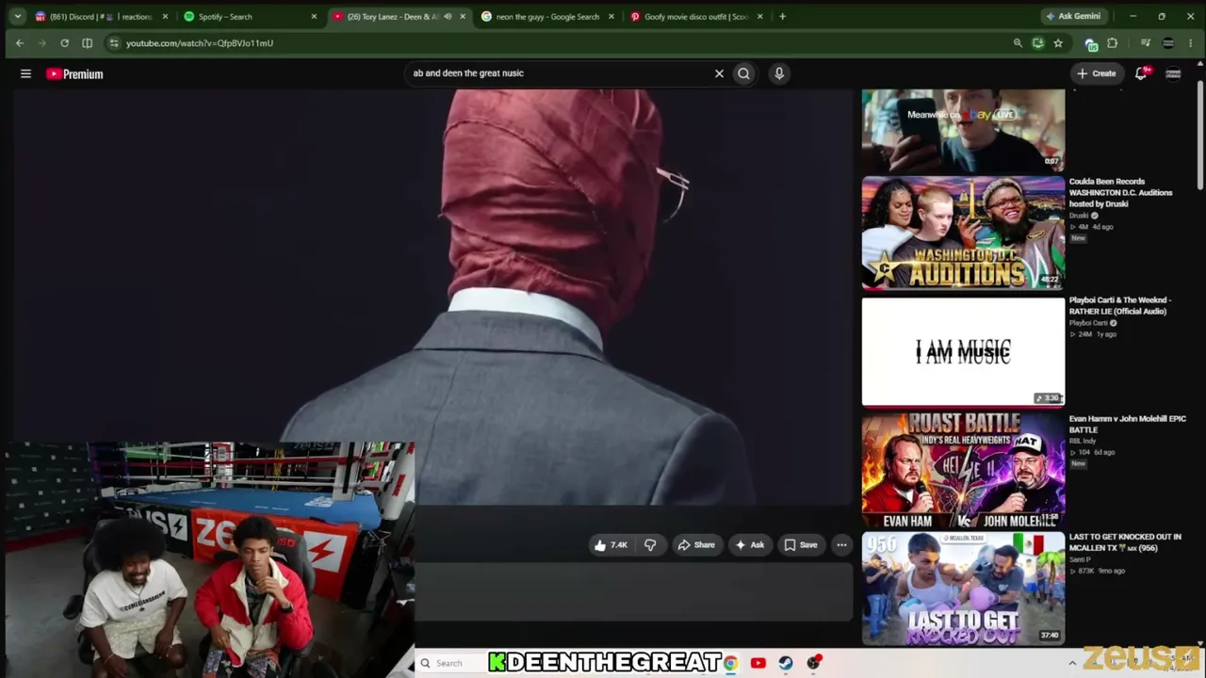Open the YouTube guide hamburger menu
The height and width of the screenshot is (678, 1206).
click(x=25, y=73)
